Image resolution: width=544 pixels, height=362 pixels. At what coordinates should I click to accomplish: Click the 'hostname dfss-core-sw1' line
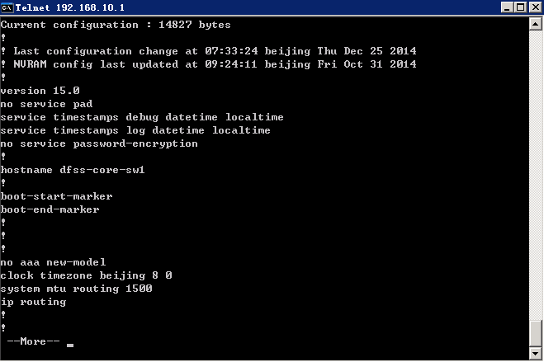coord(73,170)
